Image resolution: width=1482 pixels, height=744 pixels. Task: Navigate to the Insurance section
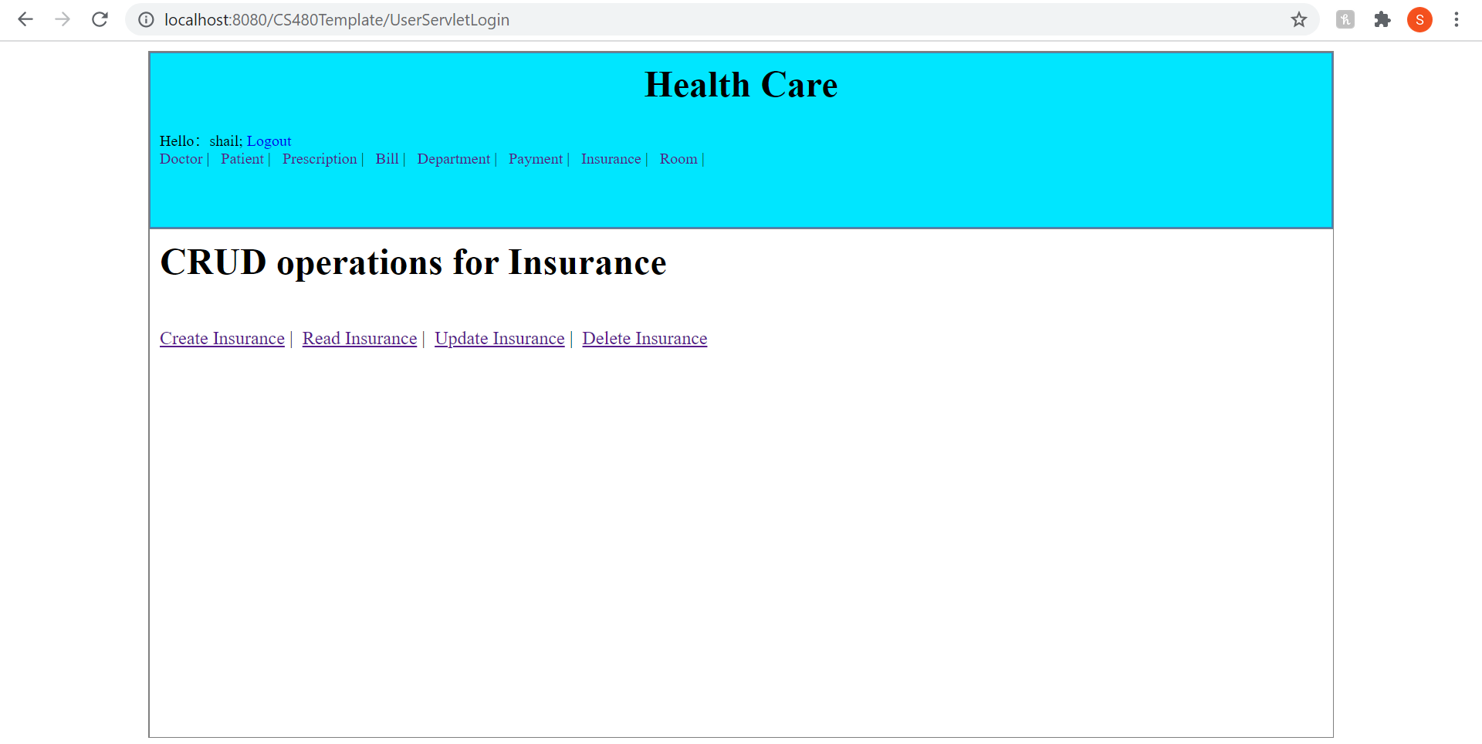(611, 159)
